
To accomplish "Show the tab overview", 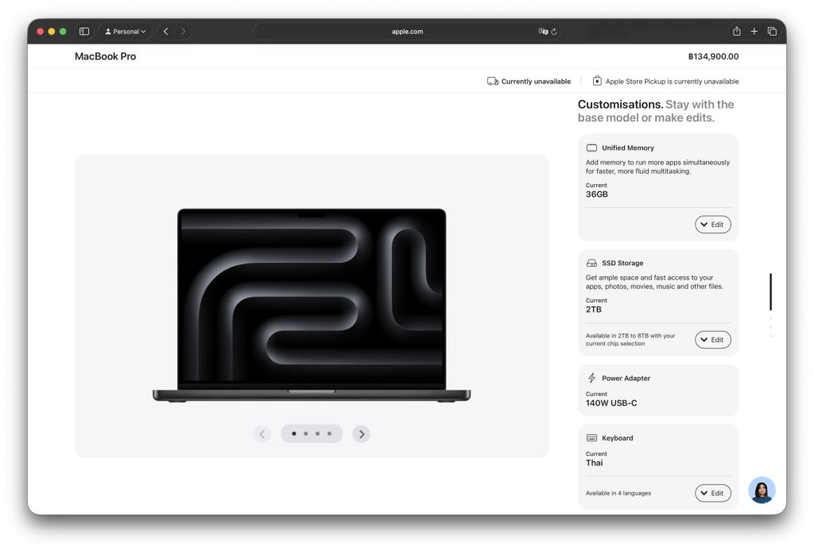I will click(x=772, y=32).
